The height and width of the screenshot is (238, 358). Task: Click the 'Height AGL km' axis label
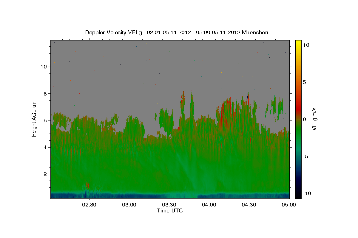click(34, 119)
